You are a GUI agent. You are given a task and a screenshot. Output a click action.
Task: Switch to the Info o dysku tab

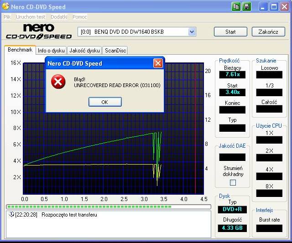coord(51,51)
